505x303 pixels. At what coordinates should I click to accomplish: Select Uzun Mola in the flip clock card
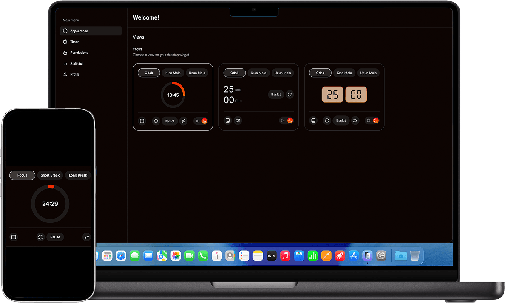pyautogui.click(x=368, y=73)
